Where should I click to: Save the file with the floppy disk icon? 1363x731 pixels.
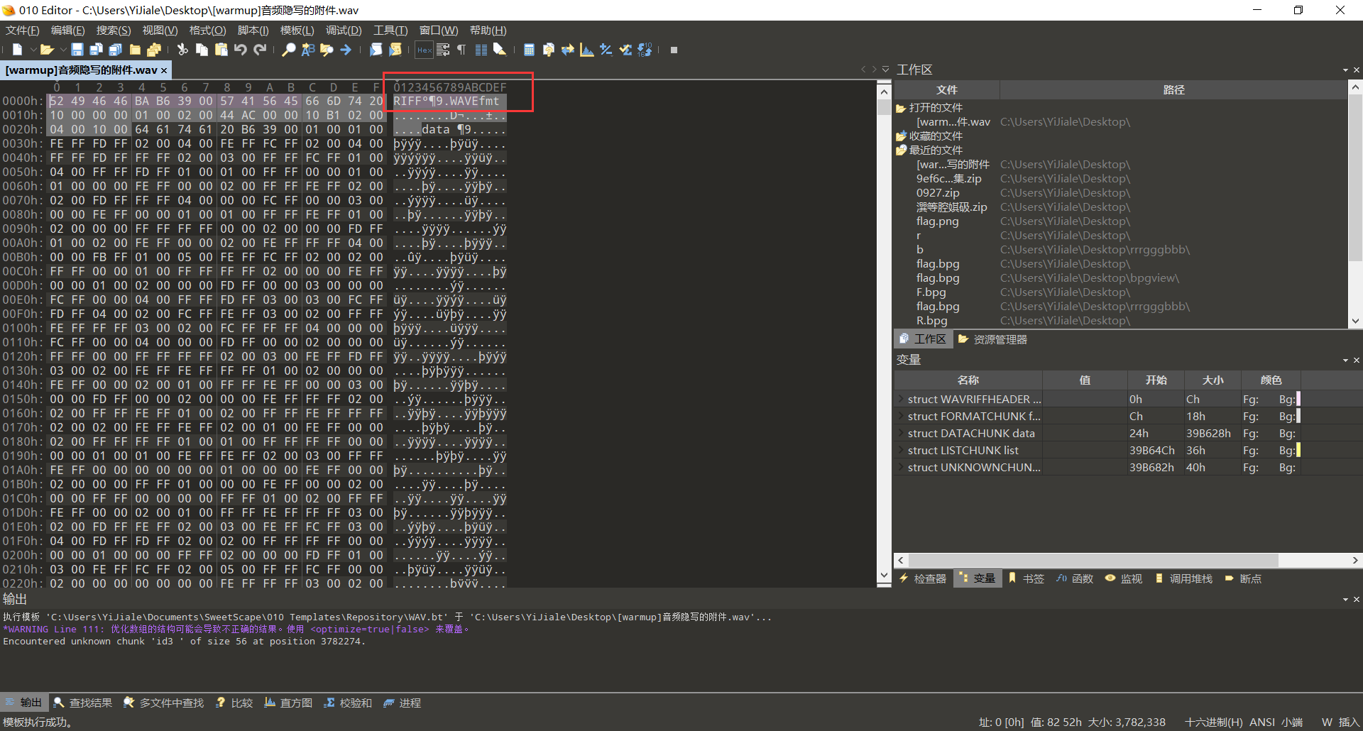point(77,50)
